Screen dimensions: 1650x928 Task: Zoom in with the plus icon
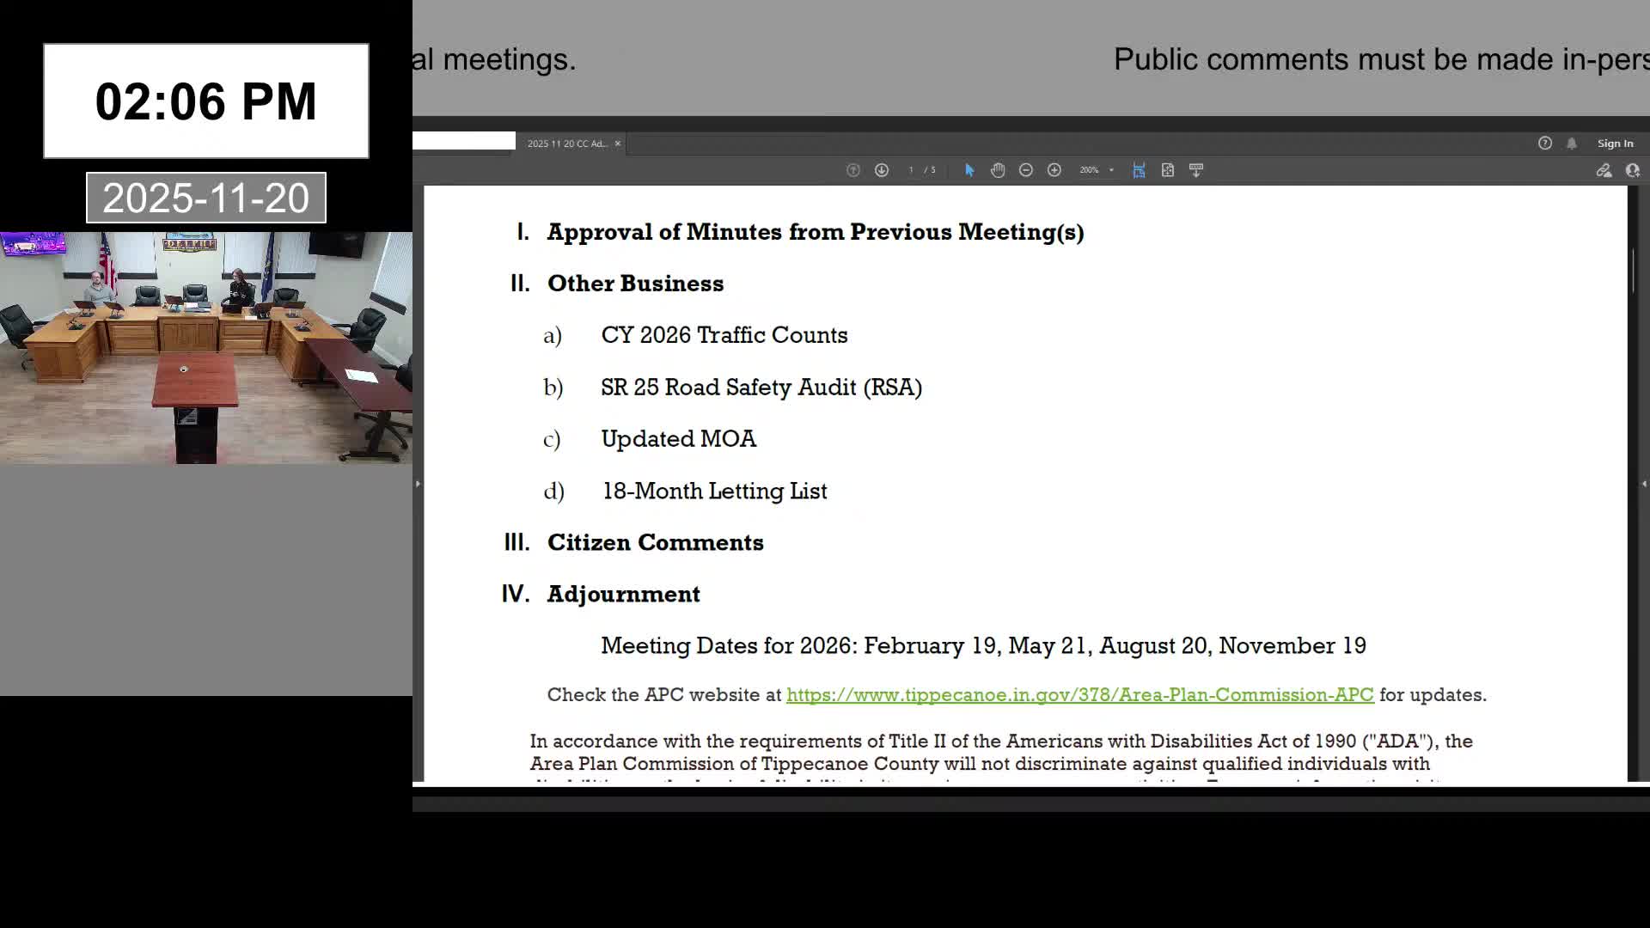click(x=1054, y=170)
